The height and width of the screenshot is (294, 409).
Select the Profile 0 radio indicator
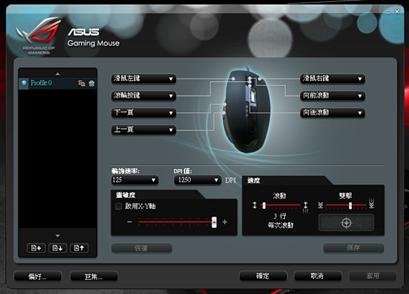click(x=24, y=83)
